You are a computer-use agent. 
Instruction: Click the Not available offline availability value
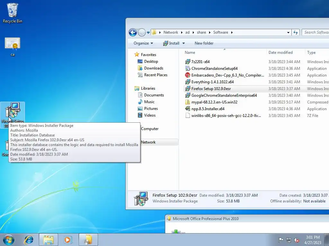click(314, 201)
